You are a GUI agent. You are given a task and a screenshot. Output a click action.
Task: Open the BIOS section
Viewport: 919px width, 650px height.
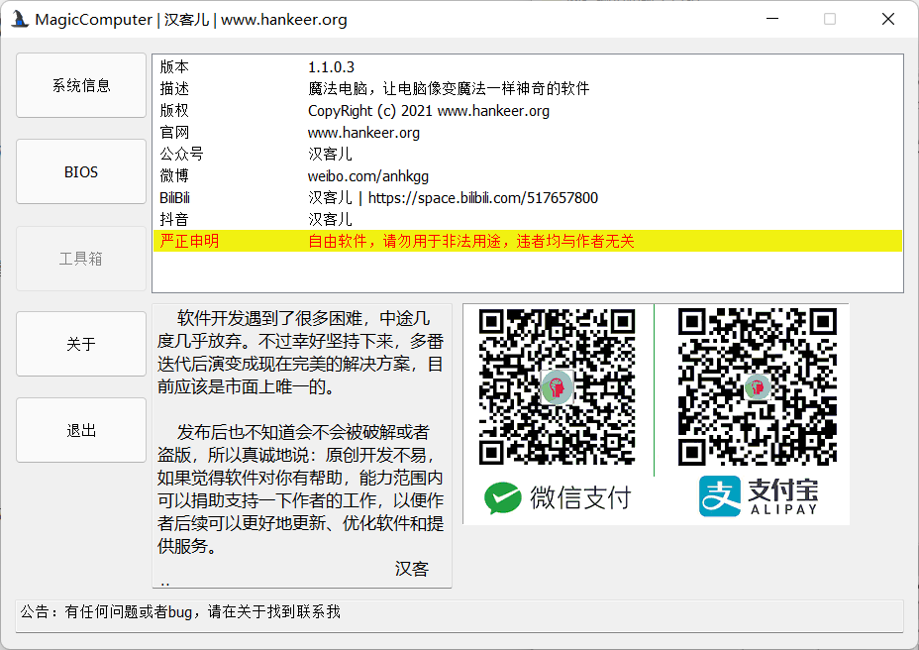81,172
